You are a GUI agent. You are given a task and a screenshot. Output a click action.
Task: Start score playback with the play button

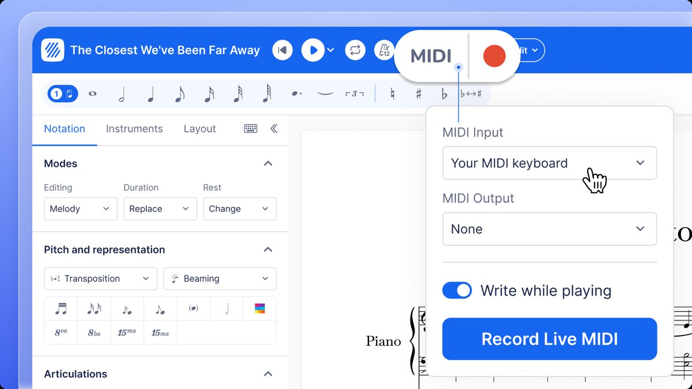(x=313, y=50)
